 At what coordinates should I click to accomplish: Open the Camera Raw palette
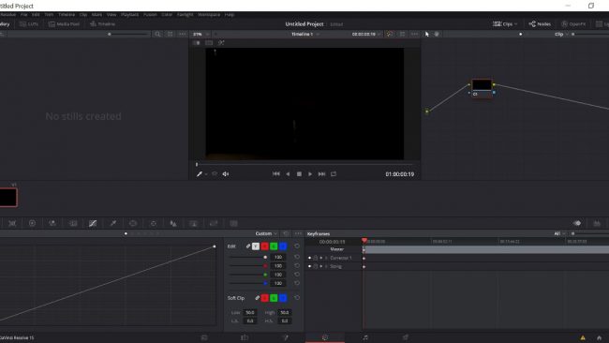(x=12, y=223)
